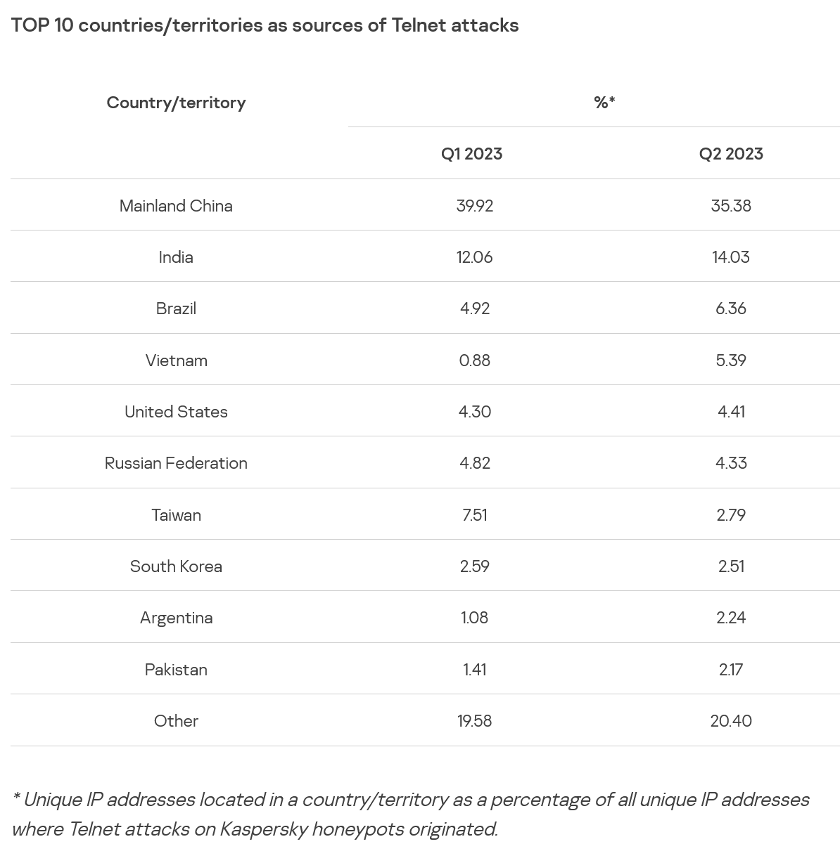Select the Brazil country cell
Viewport: 840px width, 844px height.
tap(176, 309)
